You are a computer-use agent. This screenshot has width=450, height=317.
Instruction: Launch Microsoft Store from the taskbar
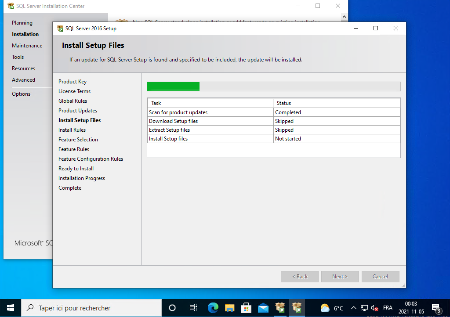click(x=246, y=308)
